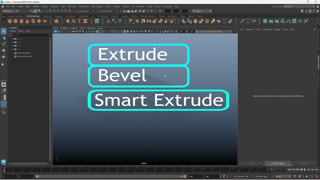Select the Paint Selection tool
This screenshot has height=180, width=320.
[x=4, y=44]
